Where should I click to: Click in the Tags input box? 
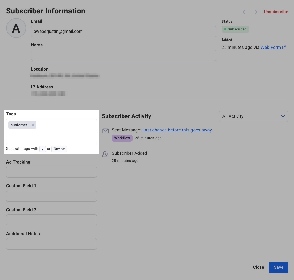click(x=65, y=134)
